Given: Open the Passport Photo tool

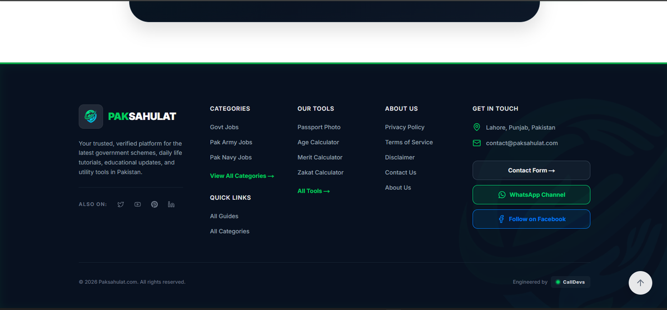Looking at the screenshot, I should (x=319, y=128).
